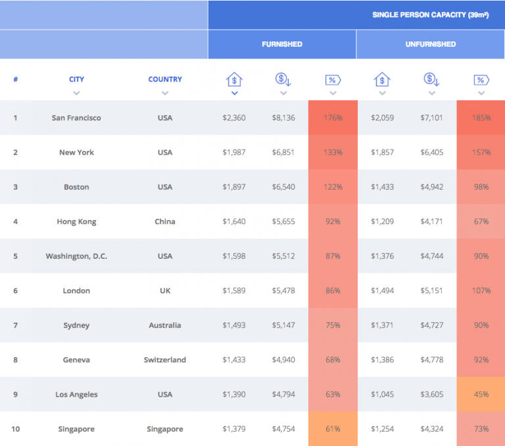Click the CITY column header label
This screenshot has height=446, width=505.
pos(76,79)
